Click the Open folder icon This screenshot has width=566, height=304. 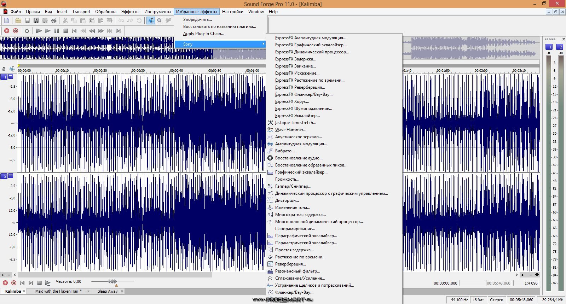18,21
